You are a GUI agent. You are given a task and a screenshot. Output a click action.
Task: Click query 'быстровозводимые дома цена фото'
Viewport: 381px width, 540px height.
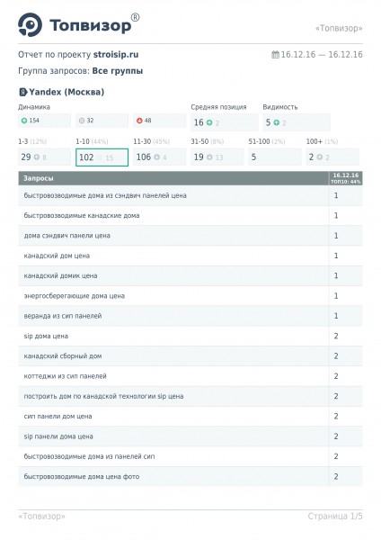pos(82,477)
